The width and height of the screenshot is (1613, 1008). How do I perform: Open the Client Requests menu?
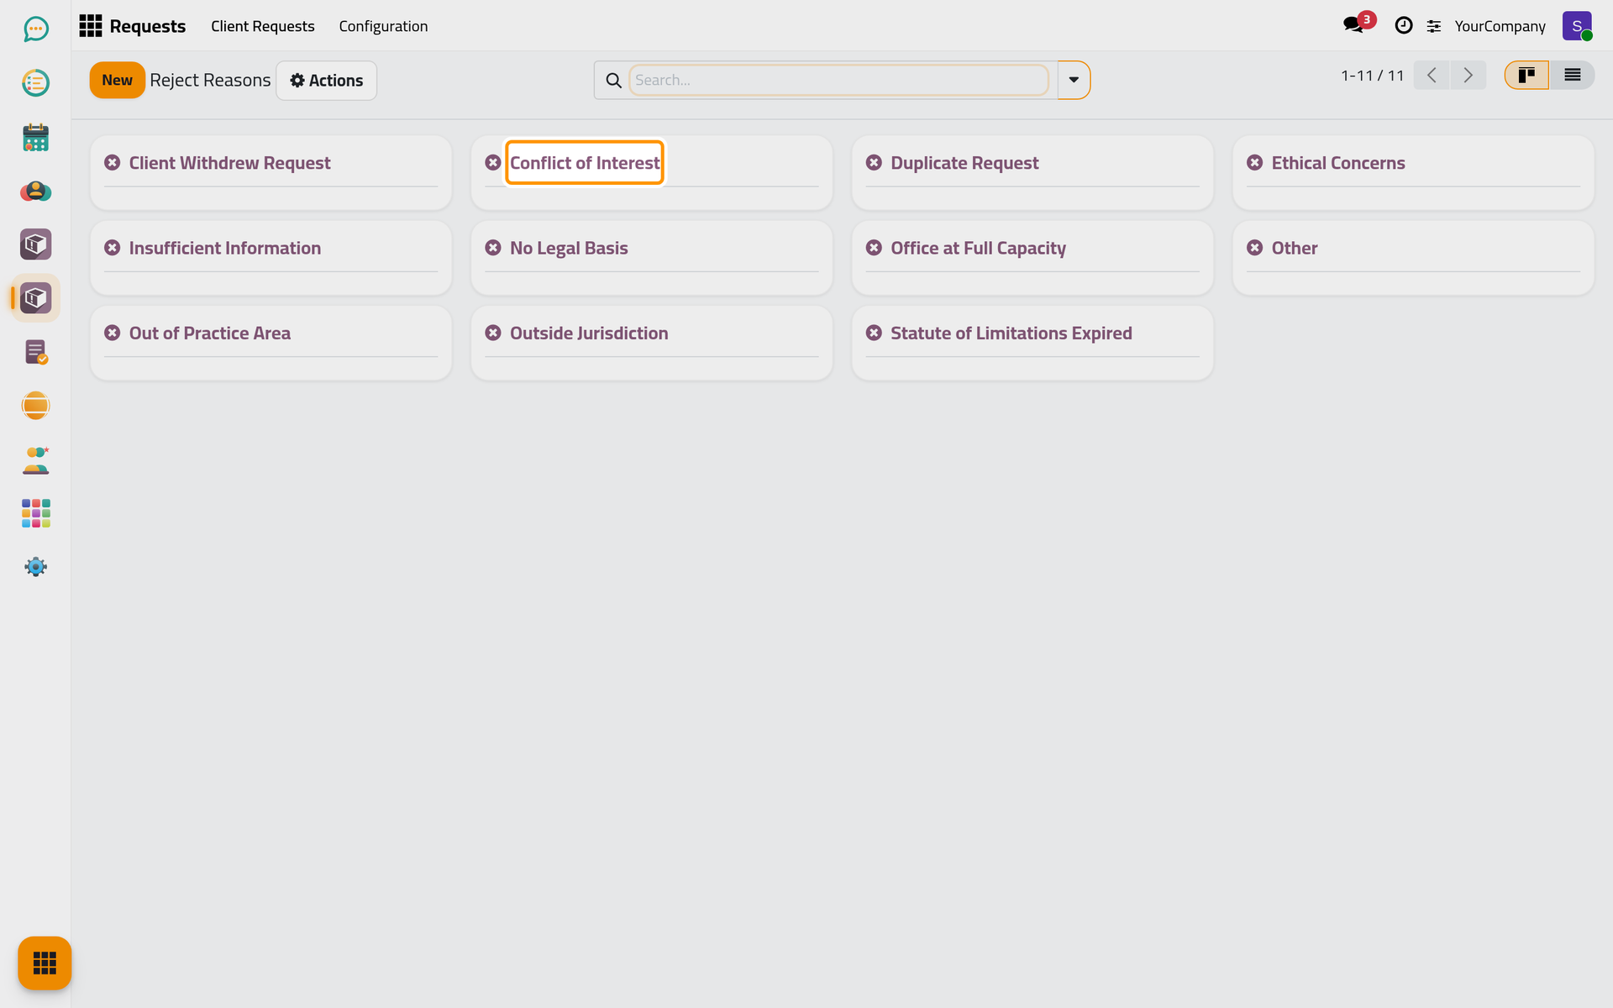click(263, 26)
